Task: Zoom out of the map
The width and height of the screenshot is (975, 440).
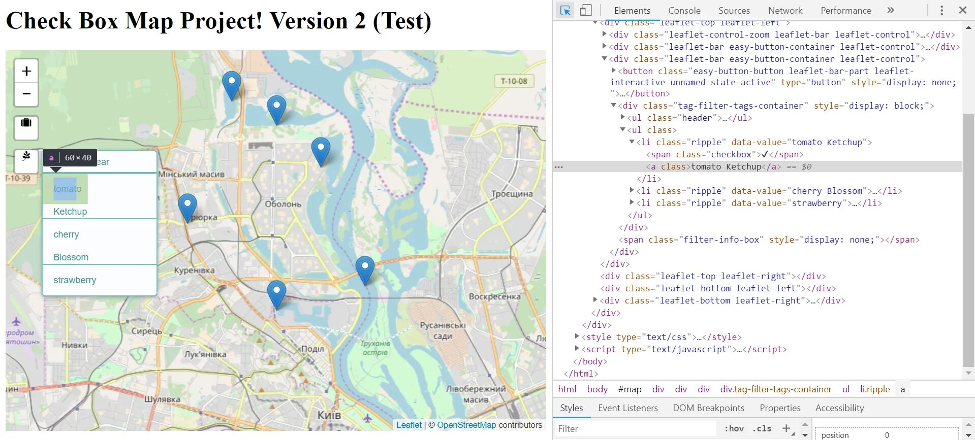Action: pyautogui.click(x=26, y=94)
